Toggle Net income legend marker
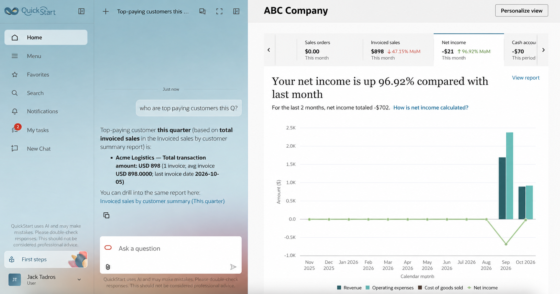Screen dimensions: 560x294 point(469,288)
